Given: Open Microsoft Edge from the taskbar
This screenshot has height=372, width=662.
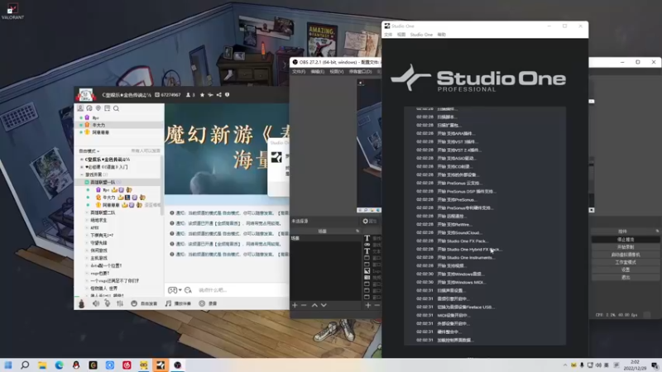Looking at the screenshot, I should pyautogui.click(x=59, y=365).
